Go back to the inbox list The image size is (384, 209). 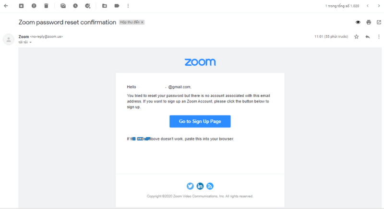coord(6,6)
